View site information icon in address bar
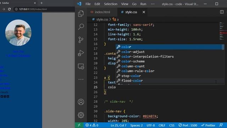The height and width of the screenshot is (128, 227). pyautogui.click(x=16, y=9)
